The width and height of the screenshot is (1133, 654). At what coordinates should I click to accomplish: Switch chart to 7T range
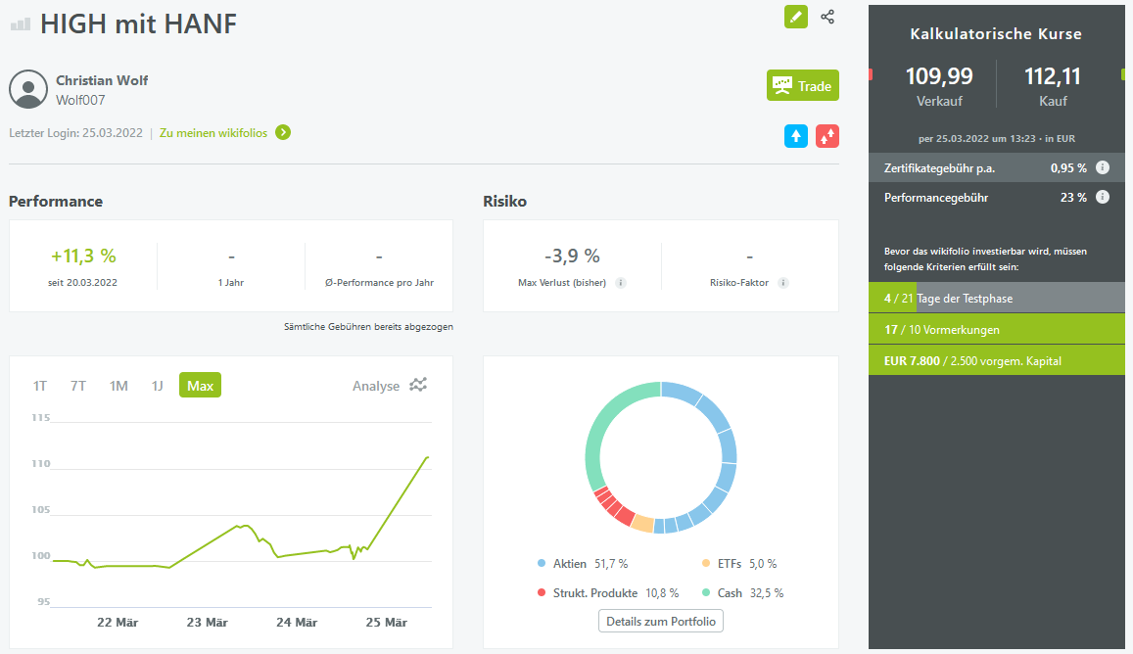(x=78, y=386)
